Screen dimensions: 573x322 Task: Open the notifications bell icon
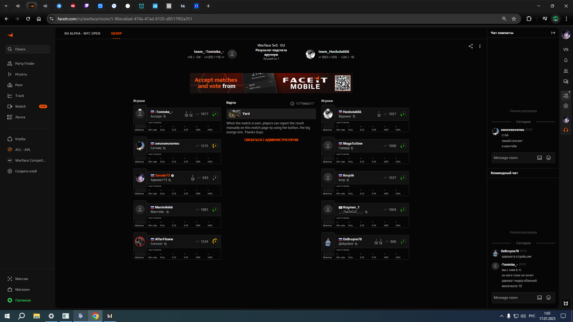[x=566, y=60]
